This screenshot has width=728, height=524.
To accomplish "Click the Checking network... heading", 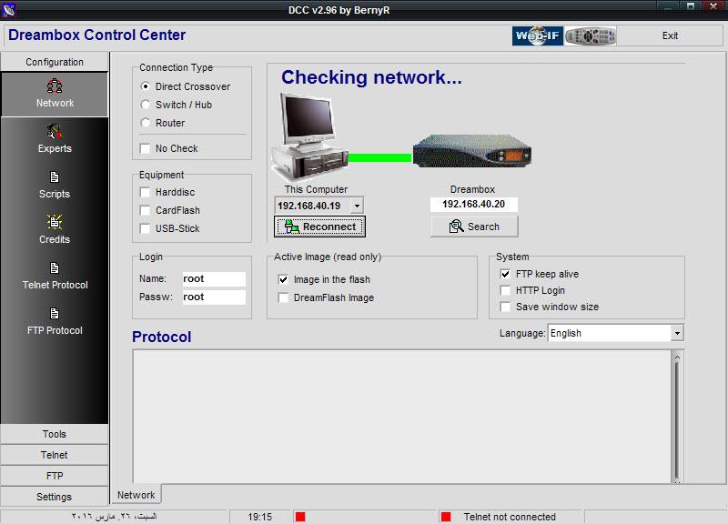I will pos(371,77).
